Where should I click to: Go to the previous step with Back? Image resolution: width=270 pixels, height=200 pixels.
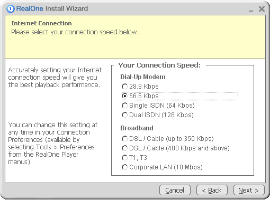pos(212,190)
